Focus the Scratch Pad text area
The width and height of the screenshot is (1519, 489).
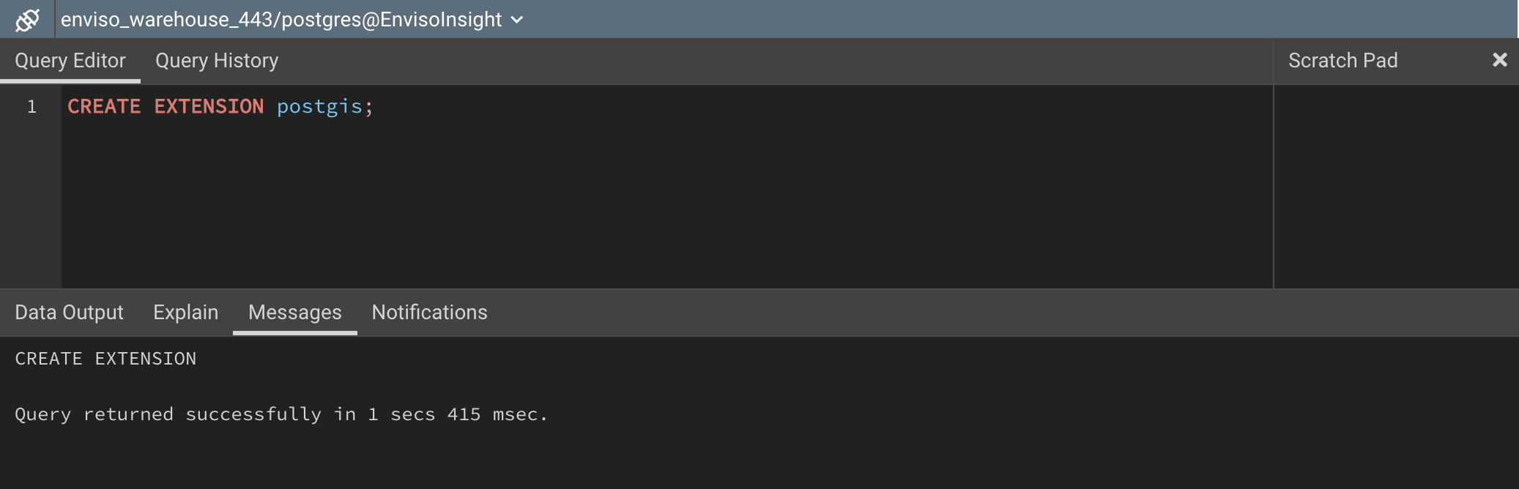tap(1395, 187)
